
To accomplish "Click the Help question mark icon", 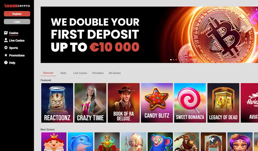I will coord(6,62).
